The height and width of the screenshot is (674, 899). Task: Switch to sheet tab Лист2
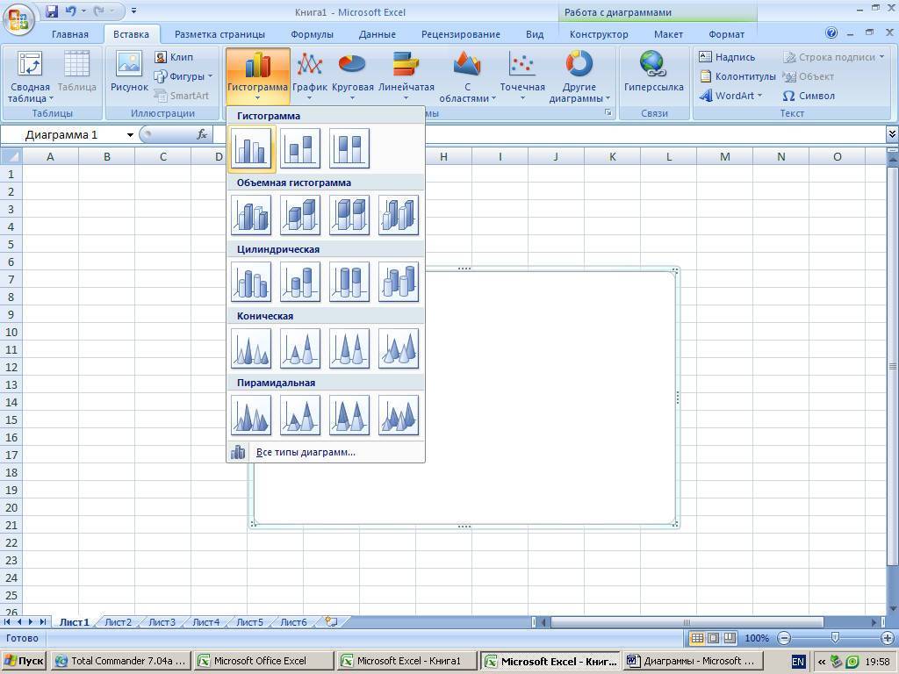pos(119,622)
